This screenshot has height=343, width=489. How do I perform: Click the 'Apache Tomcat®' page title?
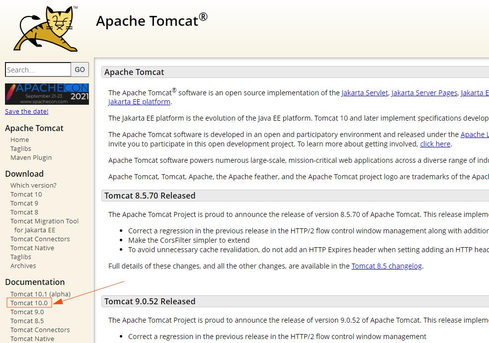coord(152,20)
